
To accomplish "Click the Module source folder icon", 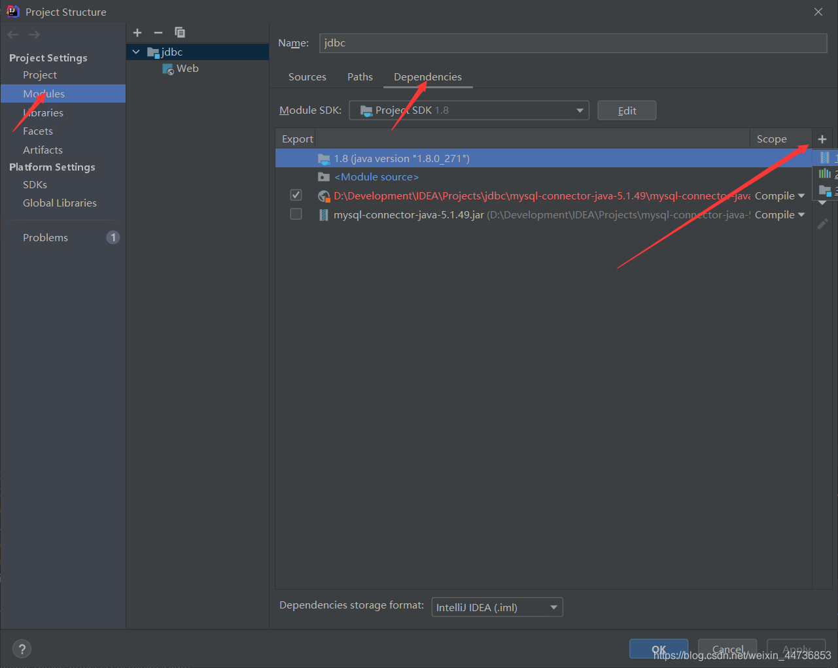I will pyautogui.click(x=324, y=177).
